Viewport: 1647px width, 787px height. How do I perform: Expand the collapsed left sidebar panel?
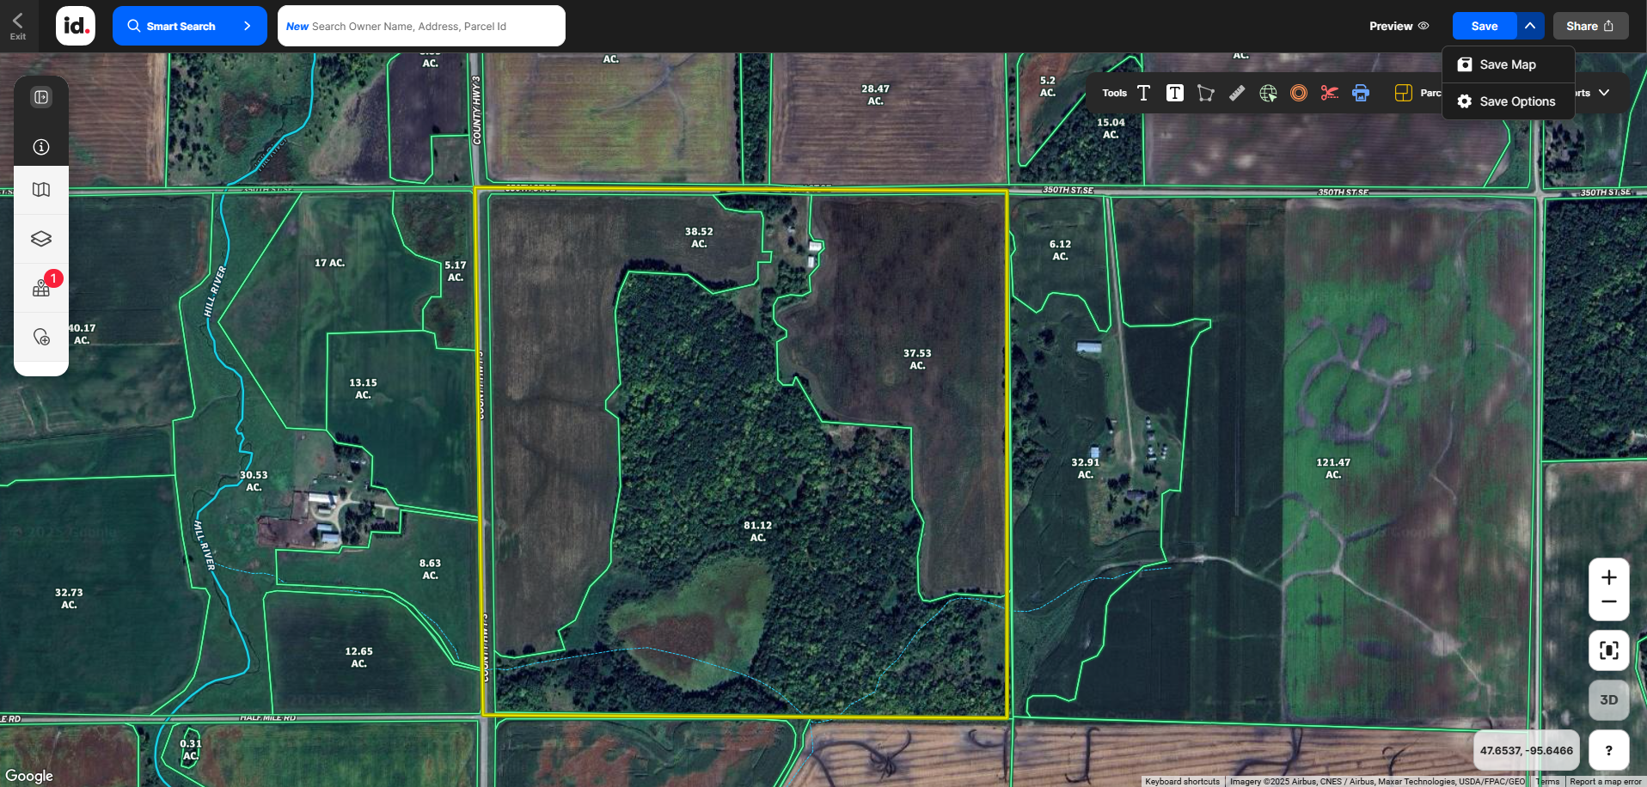pyautogui.click(x=41, y=97)
